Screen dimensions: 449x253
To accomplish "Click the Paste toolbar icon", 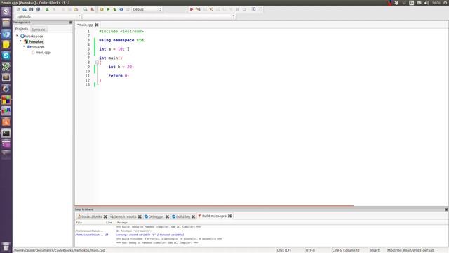I will click(76, 9).
